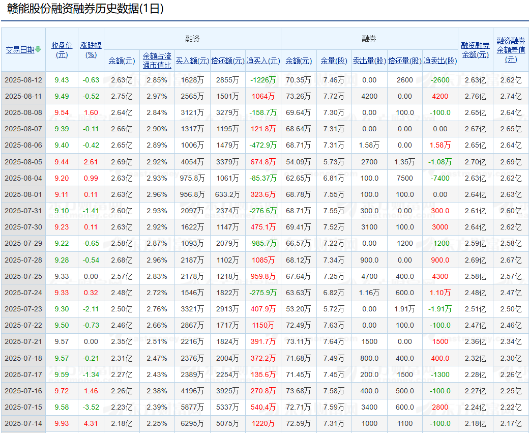Select date cell 2025-08-11
The image size is (529, 433).
[x=23, y=96]
